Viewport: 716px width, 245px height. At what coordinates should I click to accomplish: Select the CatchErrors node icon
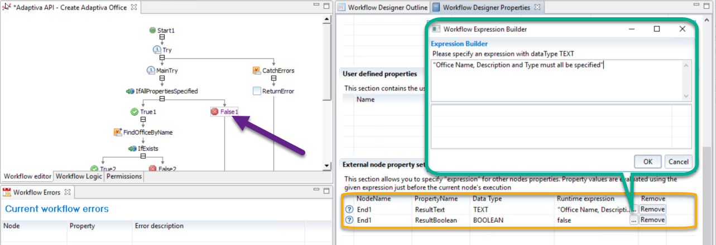[x=257, y=71]
